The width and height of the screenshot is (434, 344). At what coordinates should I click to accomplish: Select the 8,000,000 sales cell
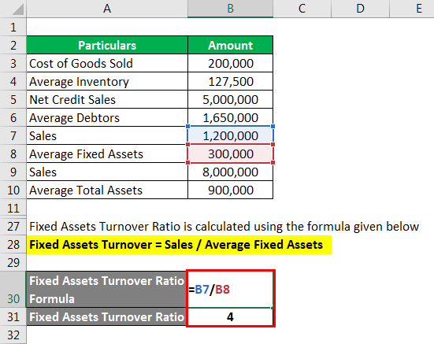pyautogui.click(x=230, y=172)
